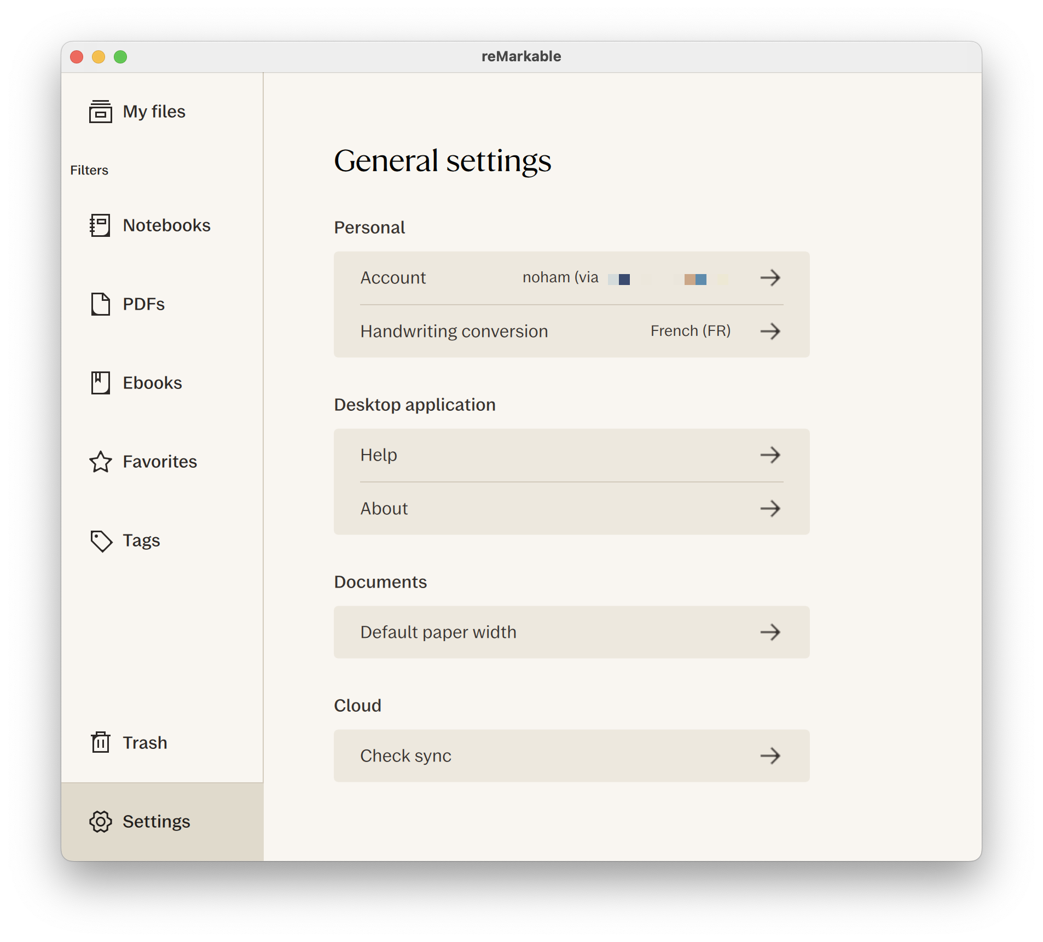
Task: Open the Check sync option
Action: click(405, 755)
